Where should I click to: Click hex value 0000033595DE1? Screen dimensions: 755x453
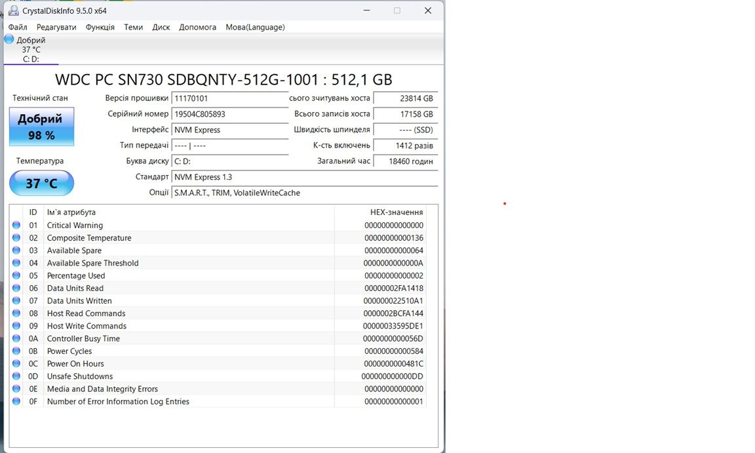pos(393,326)
